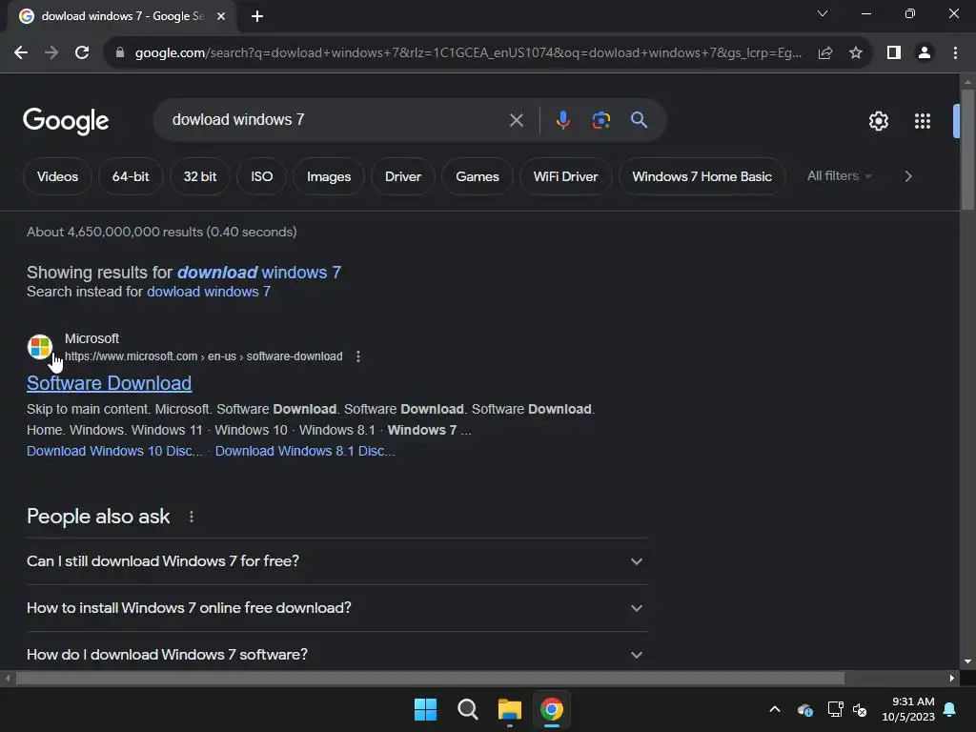Close the dowload windows 7 tab
976x732 pixels.
pos(221,16)
